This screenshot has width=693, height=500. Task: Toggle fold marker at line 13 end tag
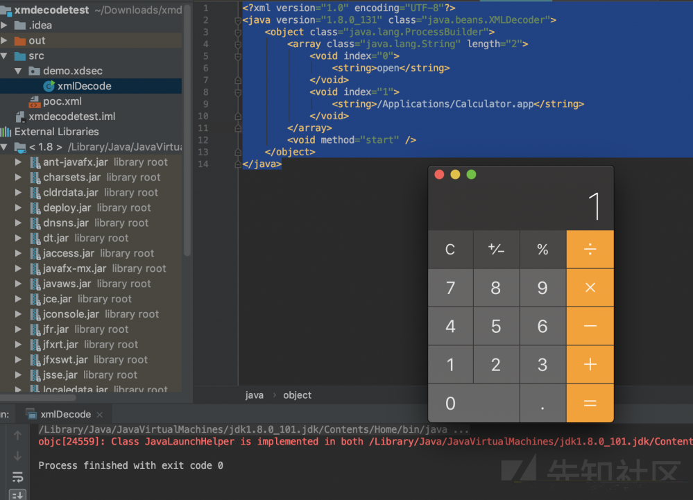click(x=238, y=152)
